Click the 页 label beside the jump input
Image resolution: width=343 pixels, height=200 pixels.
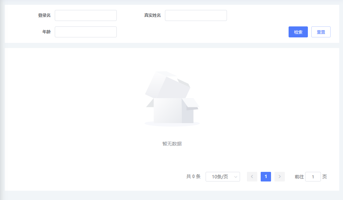[x=324, y=176]
